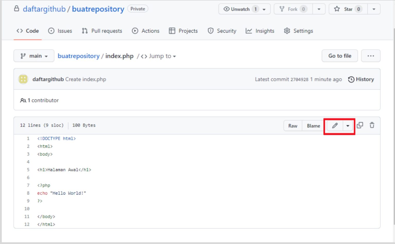Toggle the Blame view for index.php

(x=313, y=126)
